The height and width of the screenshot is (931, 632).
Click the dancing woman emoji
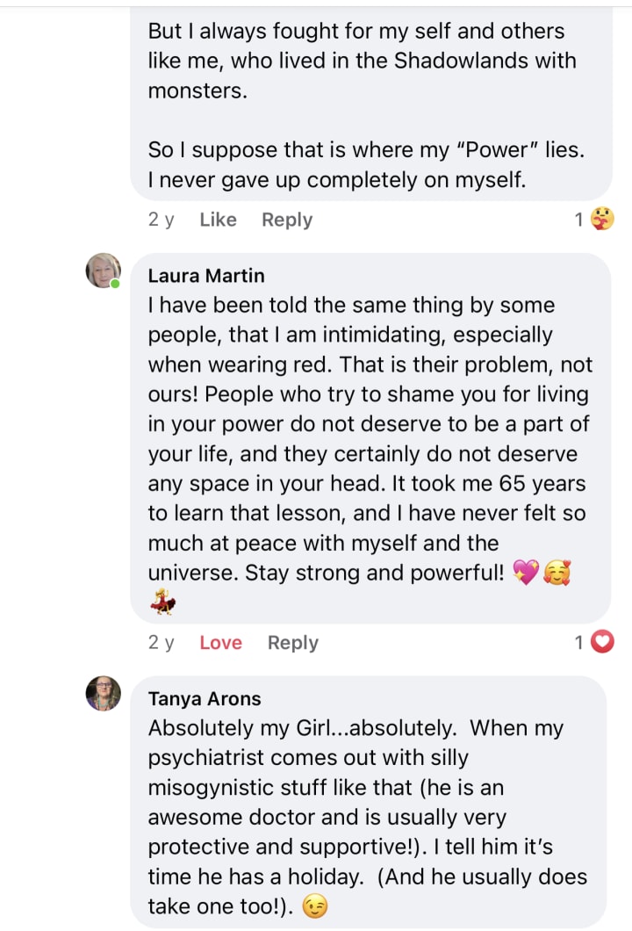pos(162,603)
